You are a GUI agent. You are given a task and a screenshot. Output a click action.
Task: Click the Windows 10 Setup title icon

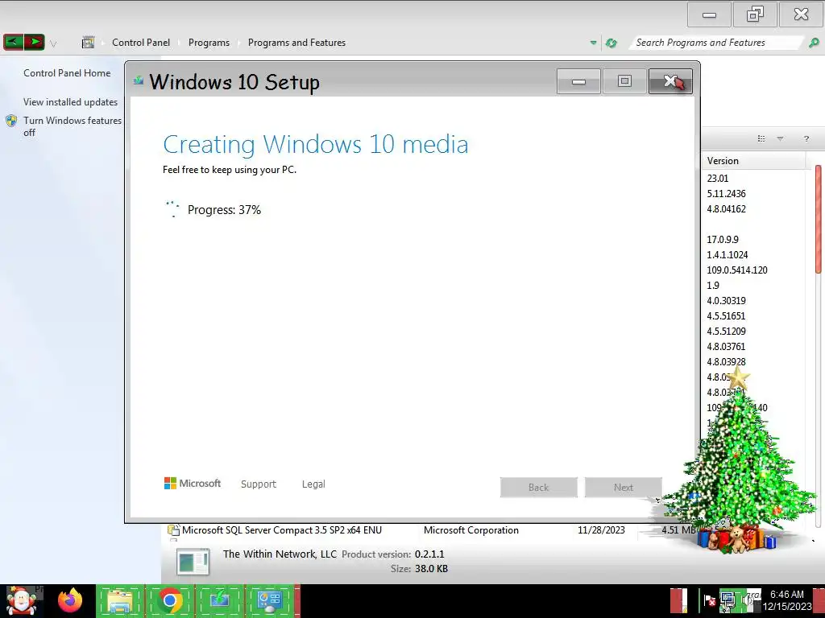[139, 80]
